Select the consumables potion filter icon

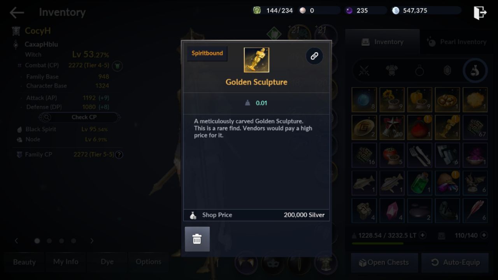coord(475,71)
